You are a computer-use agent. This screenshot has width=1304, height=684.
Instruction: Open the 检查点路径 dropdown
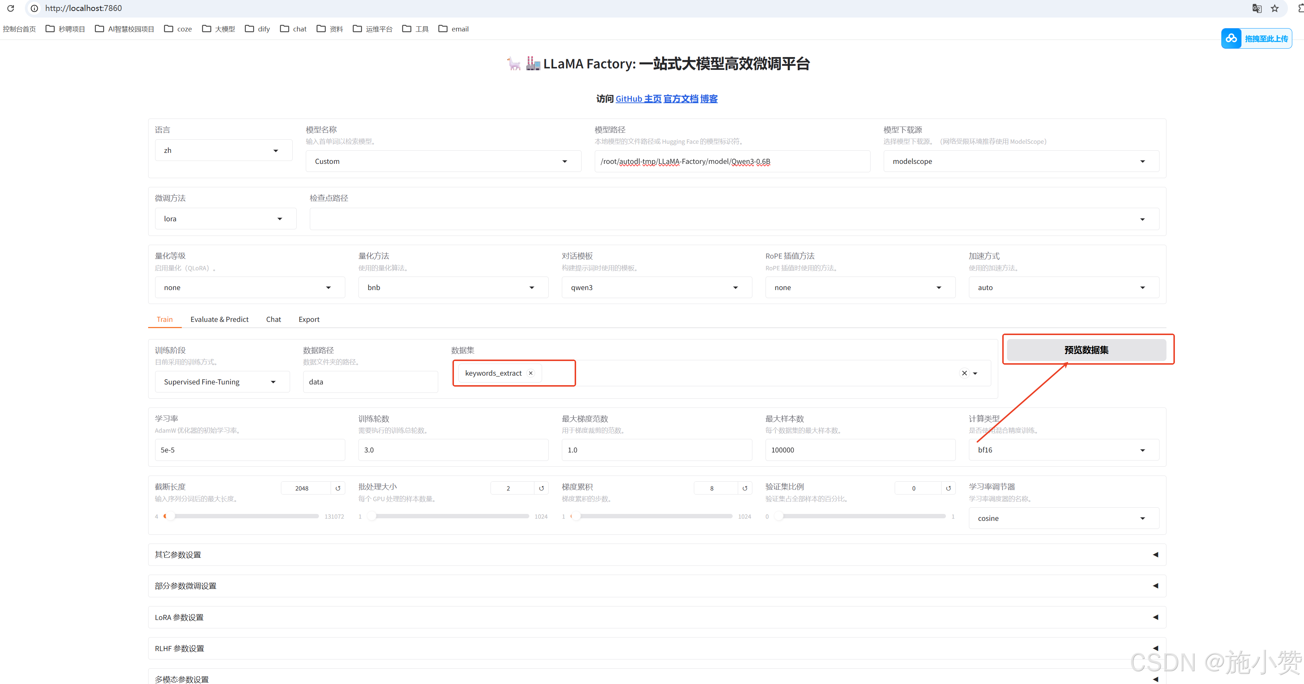734,219
